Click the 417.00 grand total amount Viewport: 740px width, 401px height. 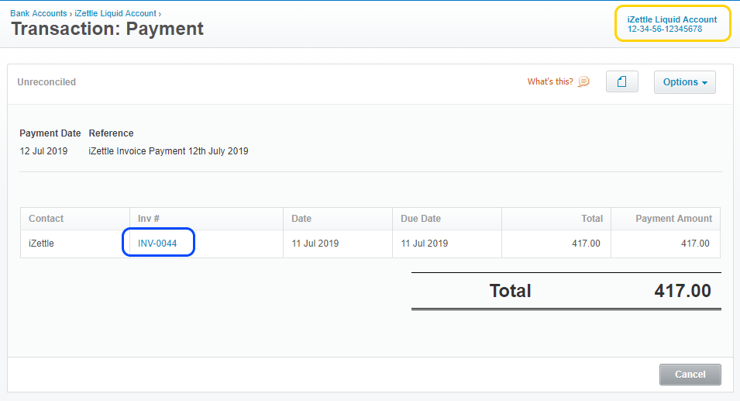pyautogui.click(x=682, y=291)
